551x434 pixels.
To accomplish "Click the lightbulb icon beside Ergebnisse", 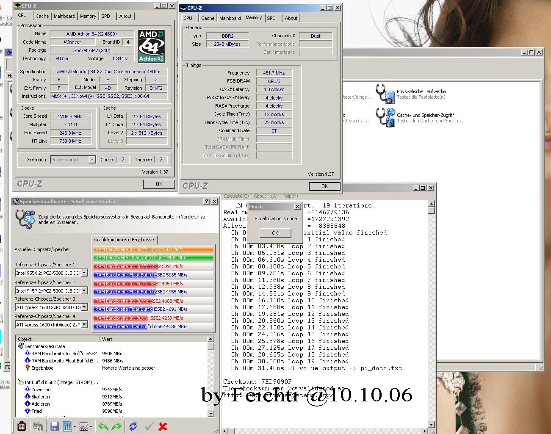I will [x=28, y=368].
